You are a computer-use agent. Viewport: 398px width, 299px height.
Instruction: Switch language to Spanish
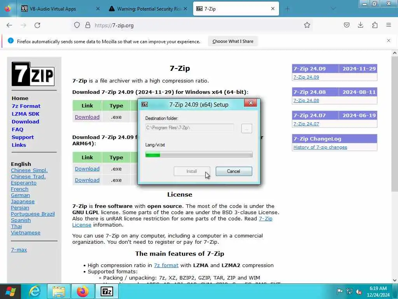(21, 220)
